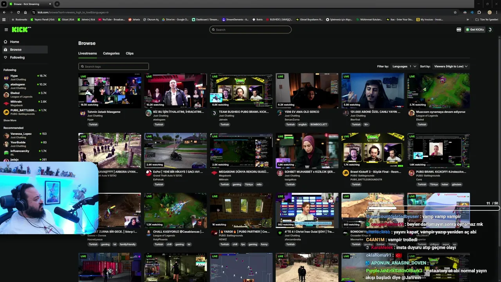The image size is (501, 282).
Task: Open site info icon in address bar
Action: [x=34, y=12]
